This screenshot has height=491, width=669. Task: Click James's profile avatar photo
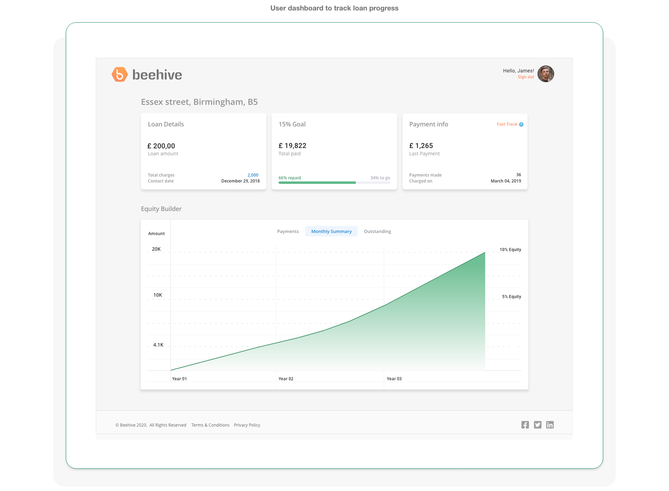[546, 74]
